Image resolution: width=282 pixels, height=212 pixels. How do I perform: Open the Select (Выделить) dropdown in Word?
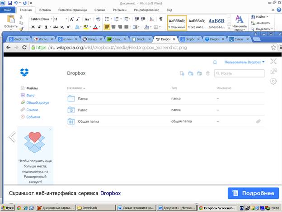coord(262,29)
